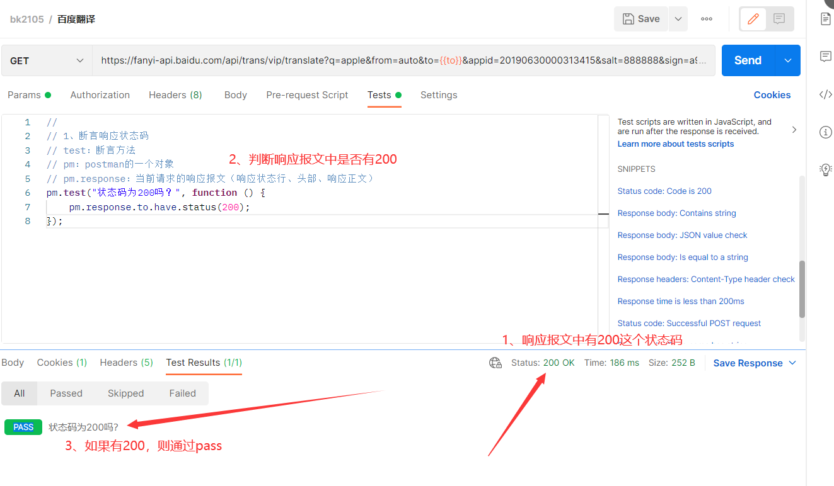
Task: Click the Send button
Action: 747,60
